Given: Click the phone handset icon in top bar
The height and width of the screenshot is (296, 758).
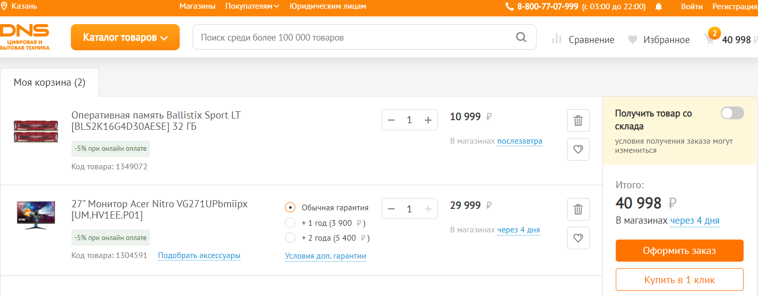Looking at the screenshot, I should (509, 7).
